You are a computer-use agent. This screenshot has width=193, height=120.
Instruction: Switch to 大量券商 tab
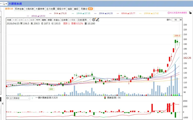pyautogui.click(x=40, y=9)
